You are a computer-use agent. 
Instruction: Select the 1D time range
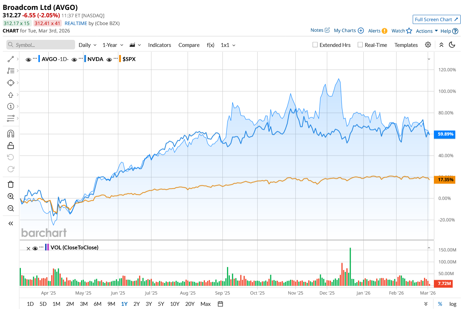[30, 304]
